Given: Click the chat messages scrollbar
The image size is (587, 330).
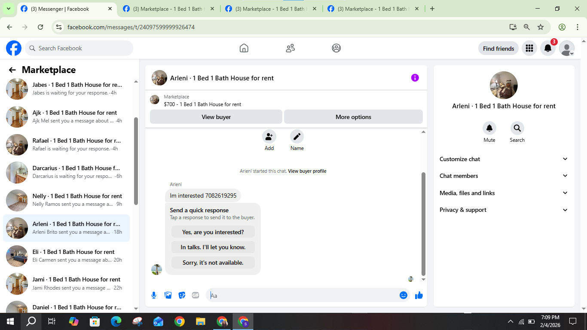Looking at the screenshot, I should point(423,223).
